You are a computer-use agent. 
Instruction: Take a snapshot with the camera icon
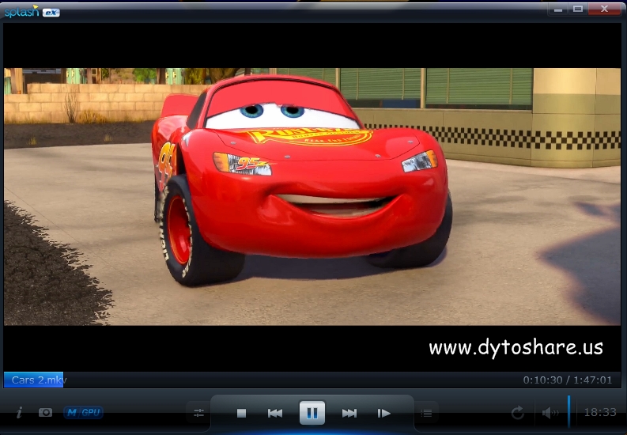(45, 412)
